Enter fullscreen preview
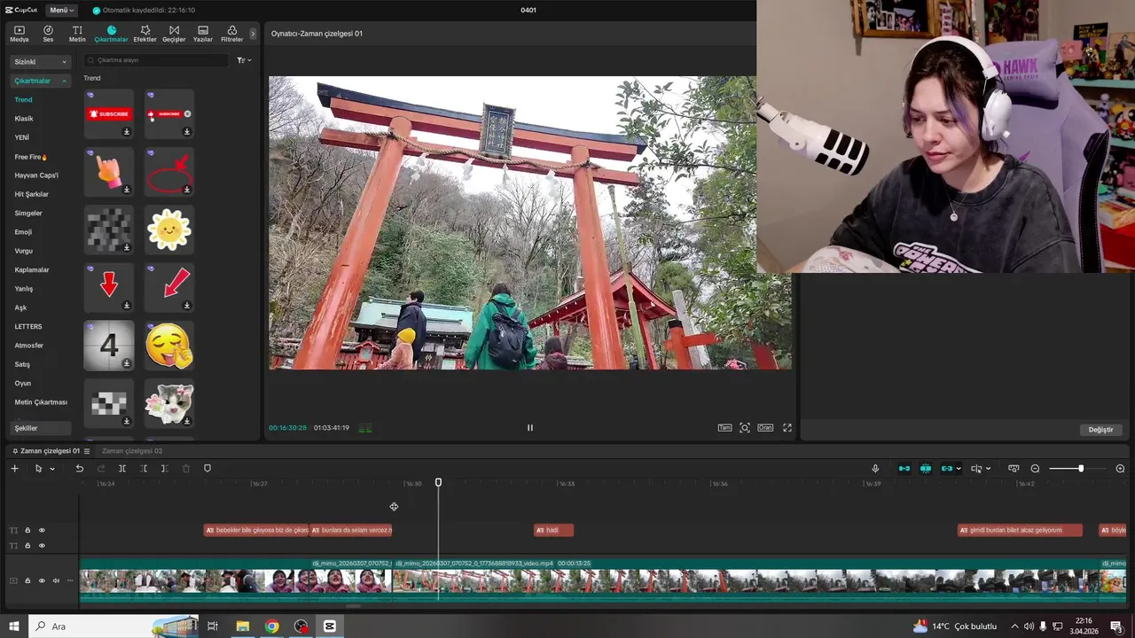This screenshot has height=638, width=1135. click(787, 428)
